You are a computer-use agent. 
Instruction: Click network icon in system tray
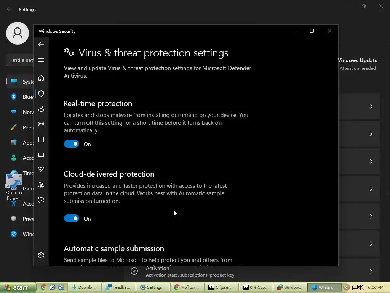(355, 288)
